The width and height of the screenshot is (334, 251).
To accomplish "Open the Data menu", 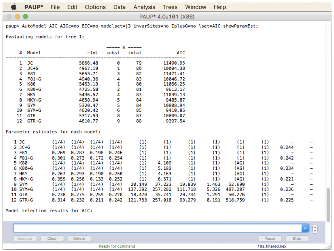I will [x=119, y=7].
